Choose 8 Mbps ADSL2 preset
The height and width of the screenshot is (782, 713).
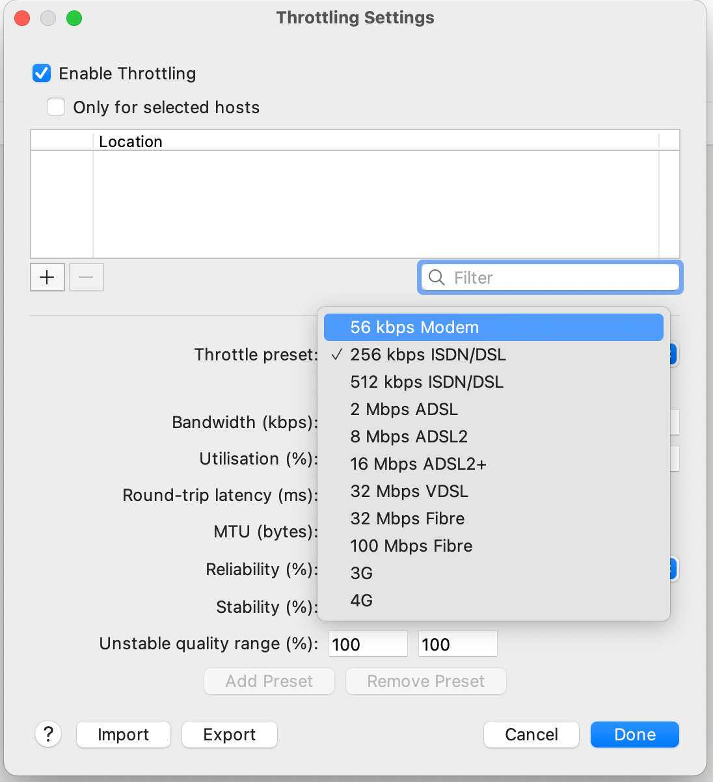[x=409, y=437]
